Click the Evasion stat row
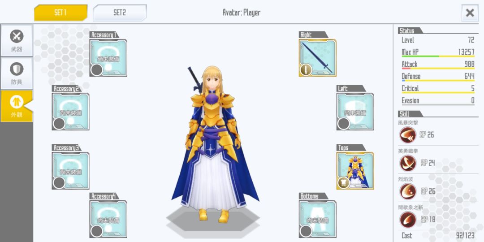This screenshot has width=484, height=242. [x=438, y=101]
